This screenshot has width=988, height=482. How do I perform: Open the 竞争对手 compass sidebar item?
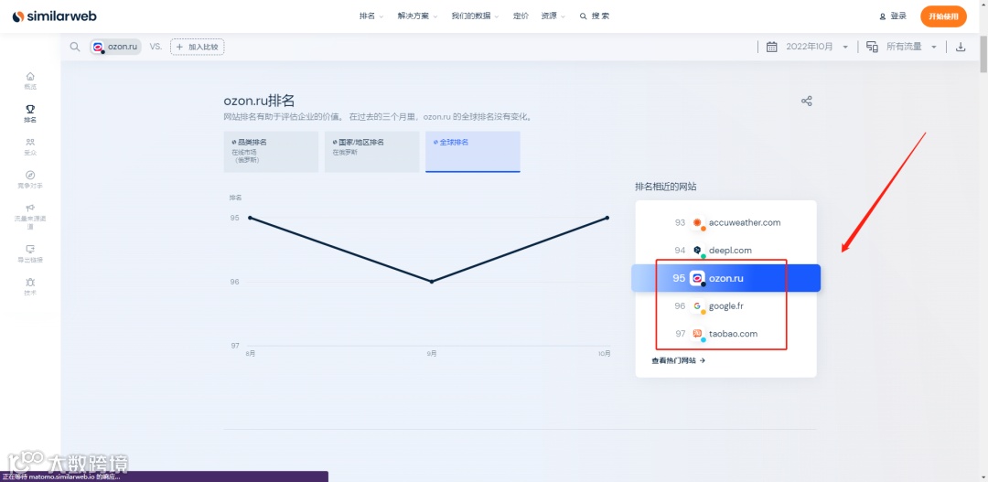[x=30, y=179]
